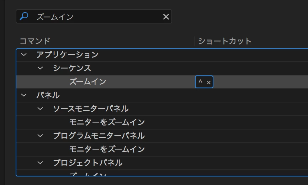Collapse the アプリケーション group
This screenshot has width=308, height=185.
click(24, 54)
